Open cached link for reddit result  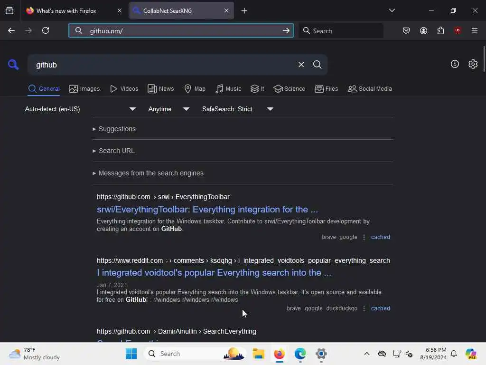pyautogui.click(x=380, y=308)
